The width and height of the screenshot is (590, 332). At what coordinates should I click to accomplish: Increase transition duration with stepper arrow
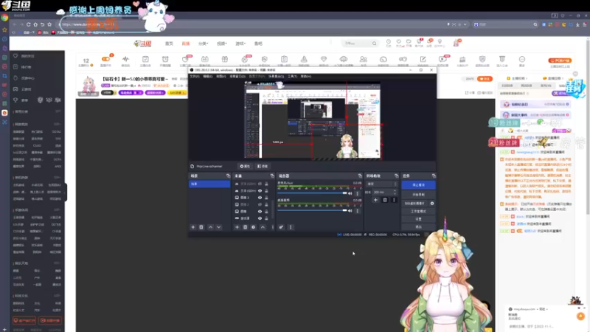pos(395,191)
